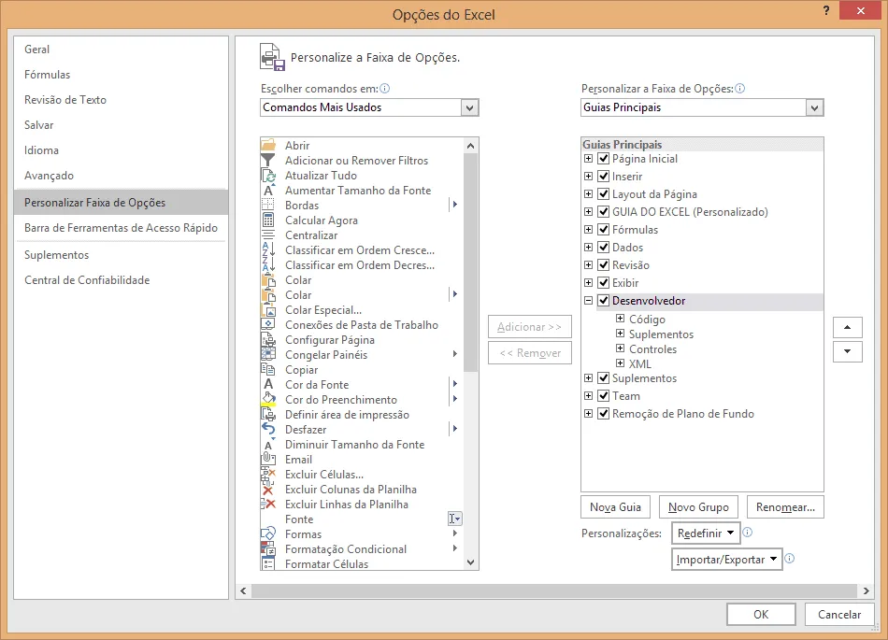Click info icon beside Importar/Exportar
This screenshot has width=888, height=640.
790,559
